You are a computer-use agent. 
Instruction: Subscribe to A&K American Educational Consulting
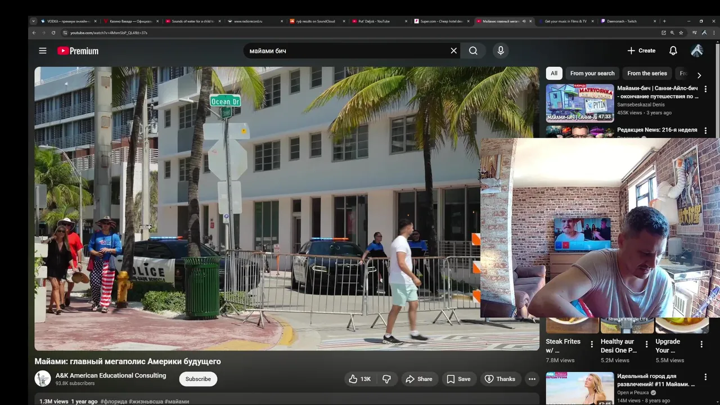click(198, 379)
